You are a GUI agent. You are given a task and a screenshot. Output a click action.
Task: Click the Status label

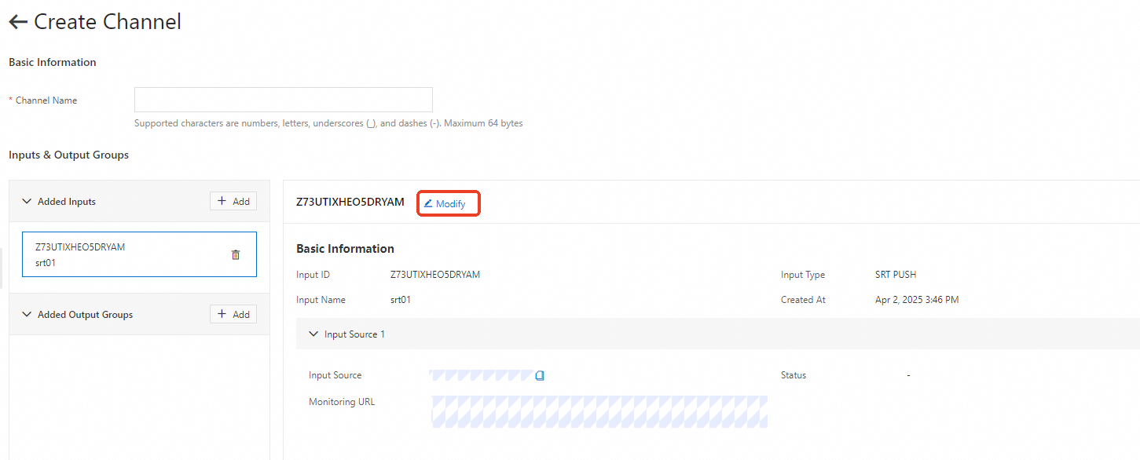794,375
